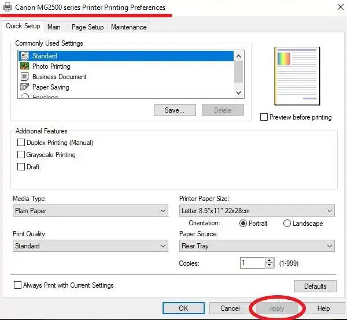Image resolution: width=347 pixels, height=320 pixels.
Task: Enable Duplex Printing (Manual)
Action: point(21,143)
